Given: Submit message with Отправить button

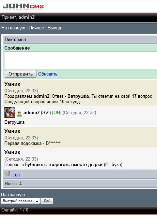Looking at the screenshot, I should pos(20,74).
